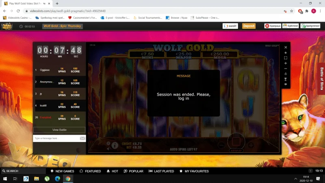This screenshot has width=325, height=183.
Task: Send the chat message envelope icon
Action: pos(82,138)
